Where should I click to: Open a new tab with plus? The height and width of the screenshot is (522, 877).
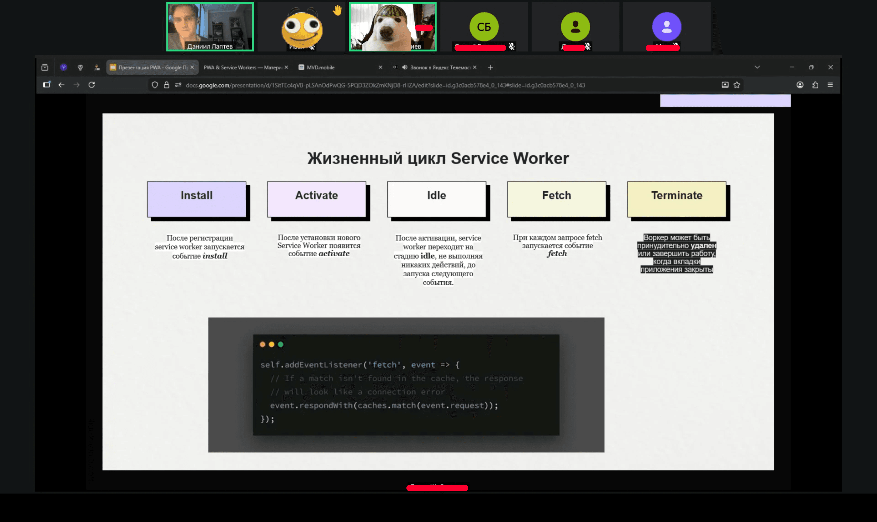(x=490, y=67)
